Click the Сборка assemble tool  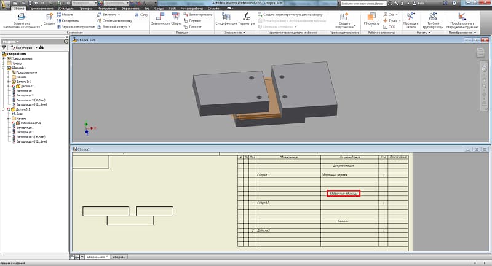coord(177,19)
